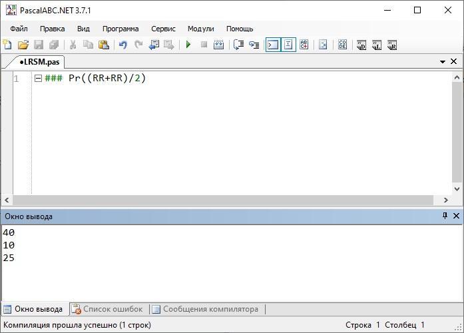Click the R build mode icon
This screenshot has height=333, width=464.
392,45
